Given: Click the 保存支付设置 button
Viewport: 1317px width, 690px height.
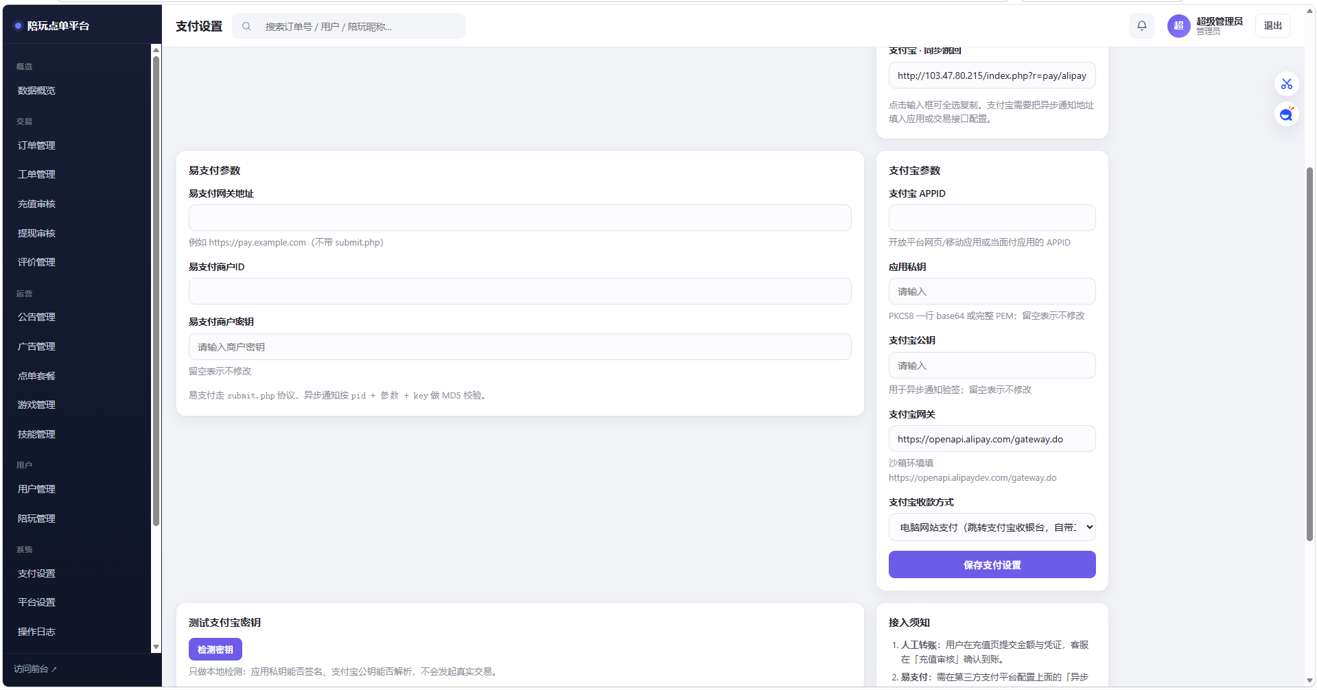Looking at the screenshot, I should [992, 565].
